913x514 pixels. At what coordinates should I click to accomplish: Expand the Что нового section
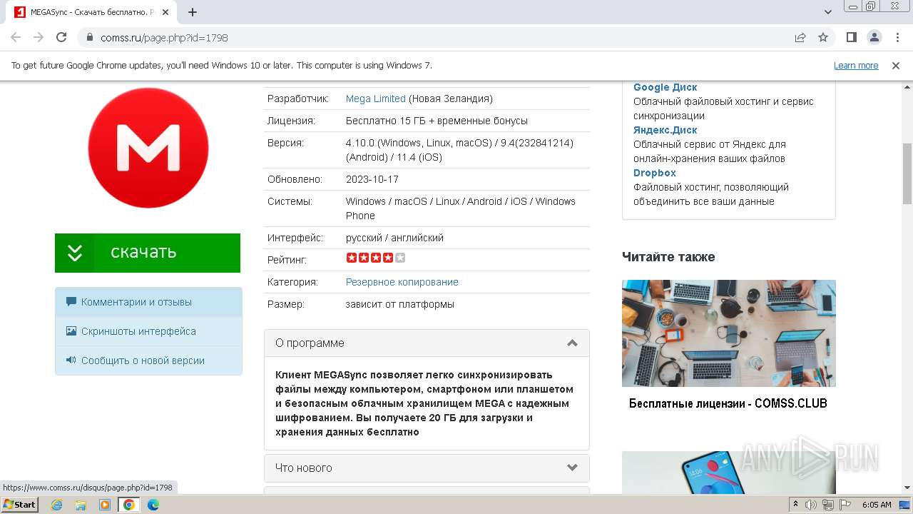click(x=427, y=468)
